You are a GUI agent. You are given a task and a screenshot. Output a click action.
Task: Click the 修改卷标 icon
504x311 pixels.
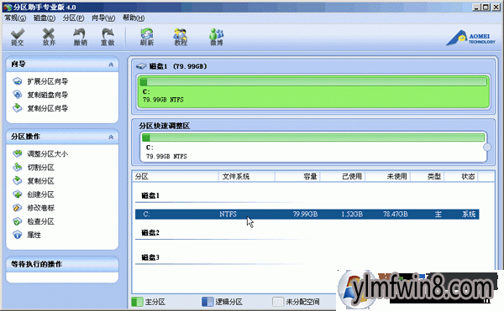point(18,208)
